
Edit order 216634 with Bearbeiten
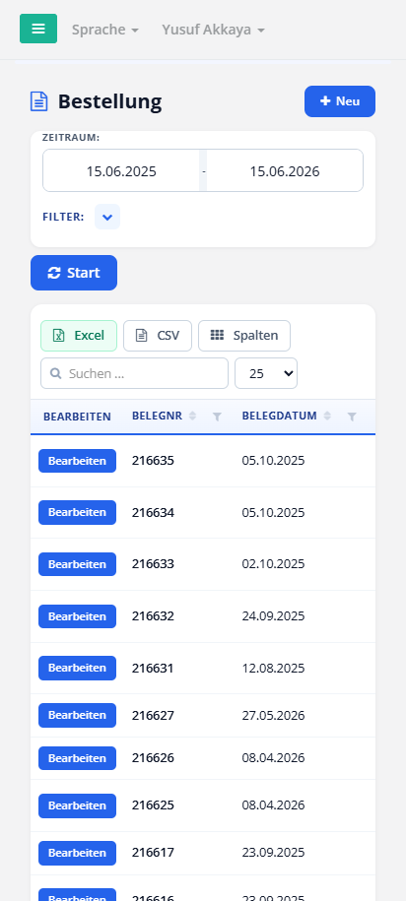[77, 513]
